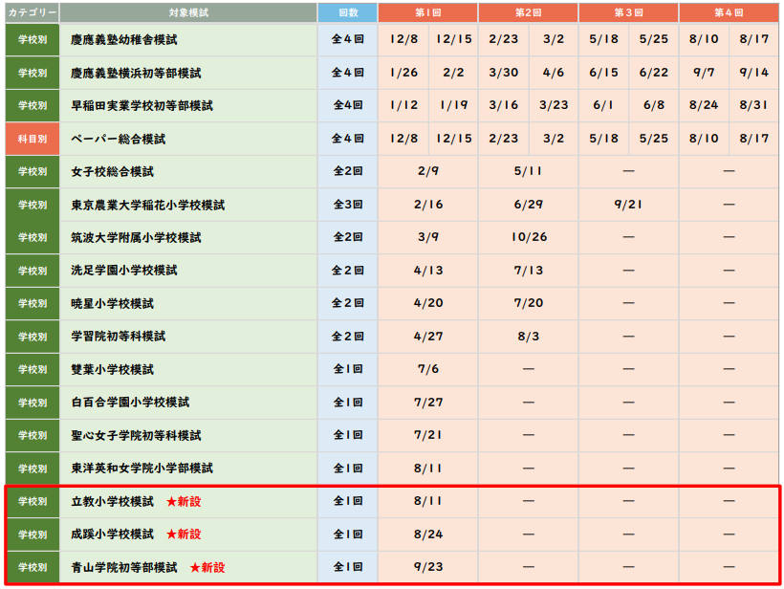
Task: Select the 白百合学園小学校模試 row name
Action: [130, 403]
